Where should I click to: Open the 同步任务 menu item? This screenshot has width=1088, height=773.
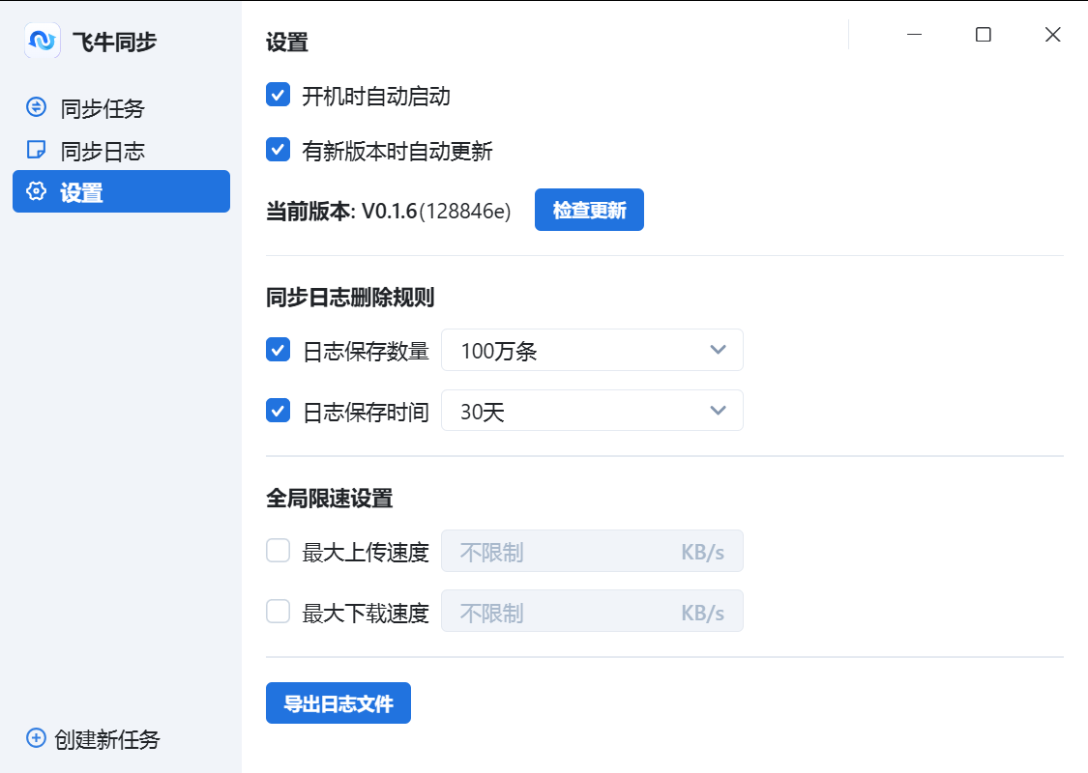tap(102, 108)
